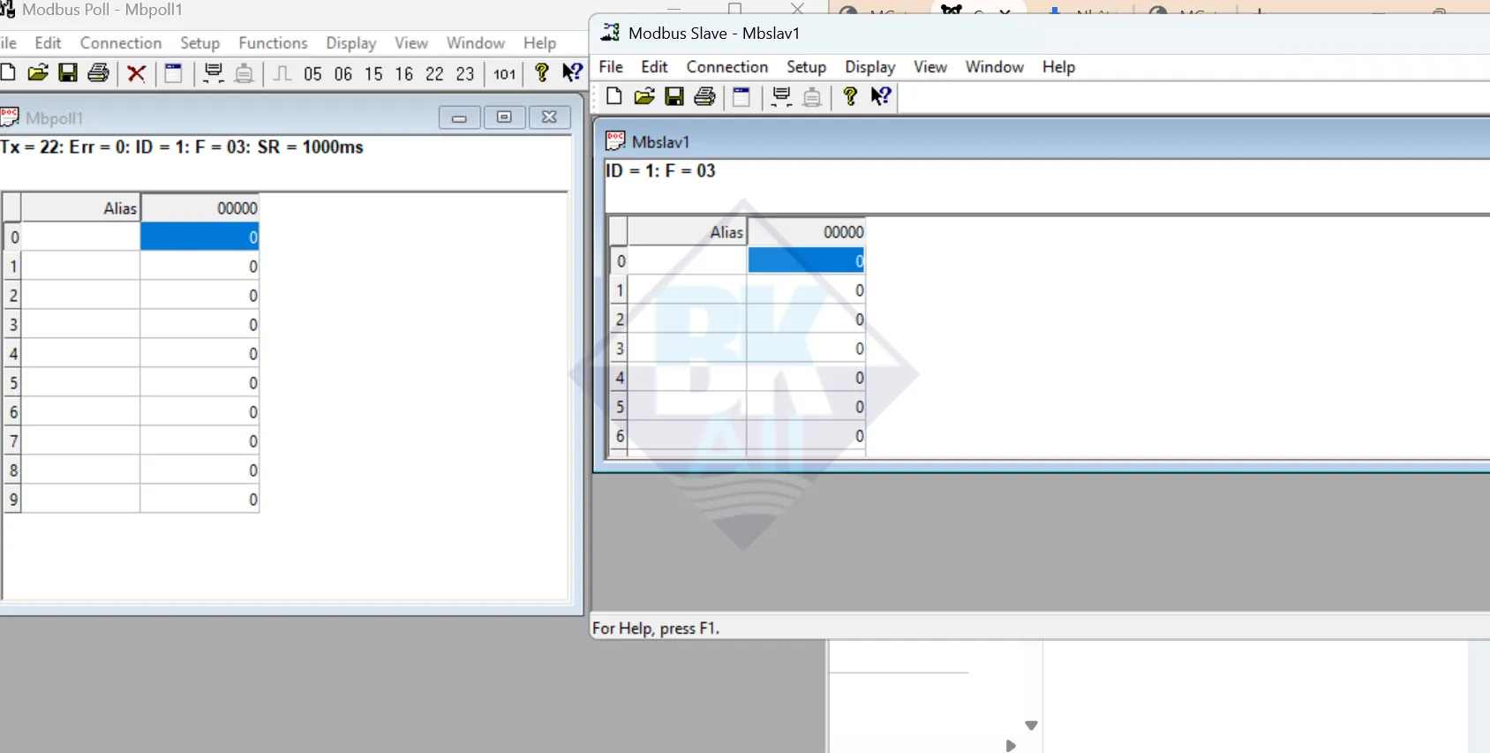
Task: Click the 101 toolbar button in Modbus Poll
Action: (505, 74)
